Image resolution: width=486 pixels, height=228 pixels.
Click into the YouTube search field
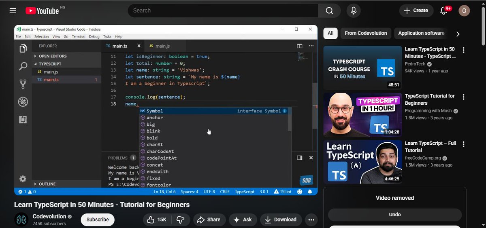pos(223,11)
